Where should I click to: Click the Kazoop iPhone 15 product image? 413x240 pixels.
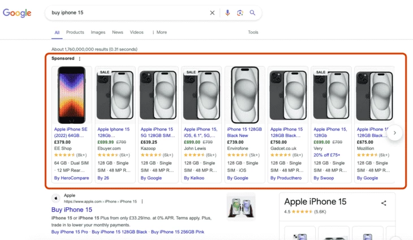[158, 95]
